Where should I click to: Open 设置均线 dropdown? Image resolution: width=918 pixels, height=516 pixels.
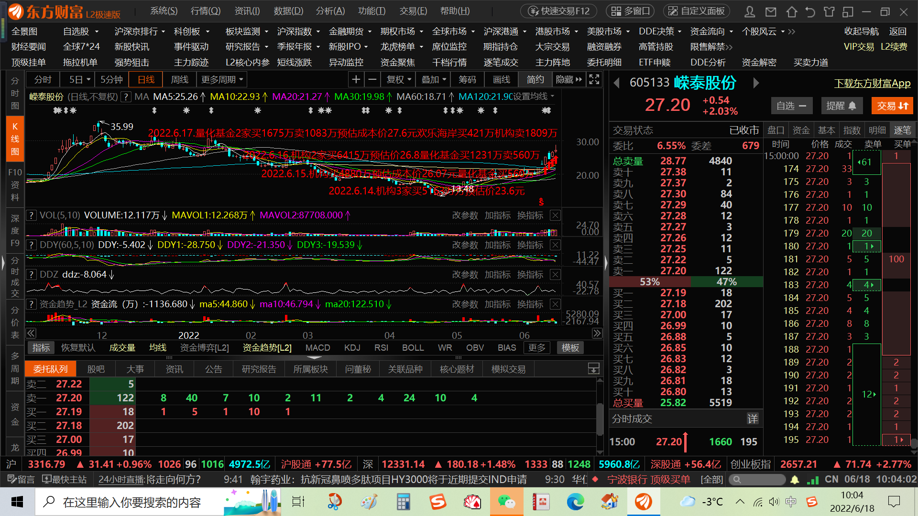pyautogui.click(x=534, y=97)
